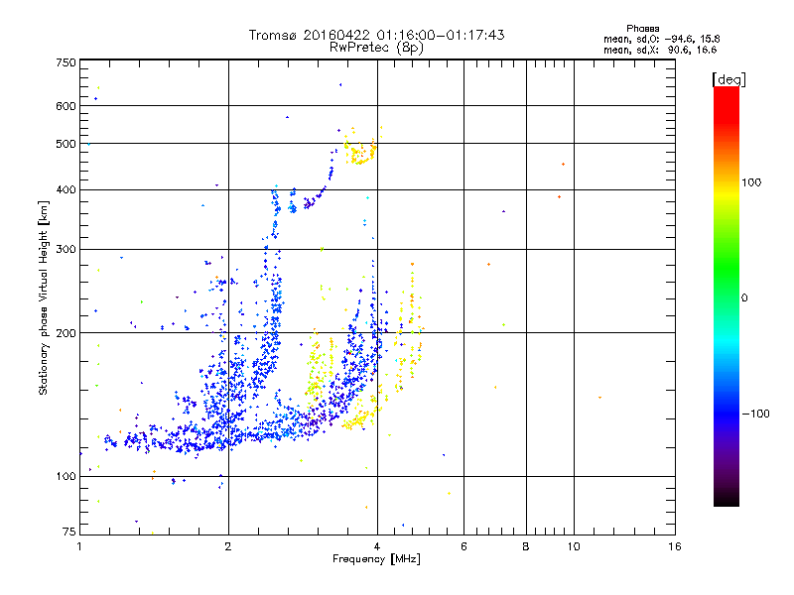This screenshot has width=794, height=595.
Task: Click the x-axis label "10"
Action: [574, 546]
